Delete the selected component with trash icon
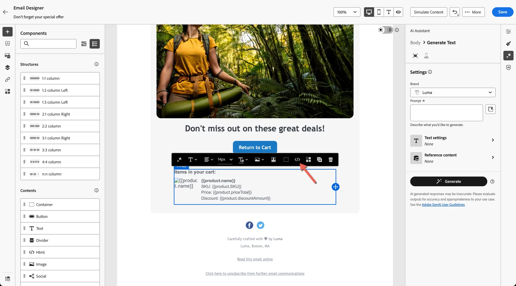Screen dimensions: 516x286 pyautogui.click(x=331, y=160)
